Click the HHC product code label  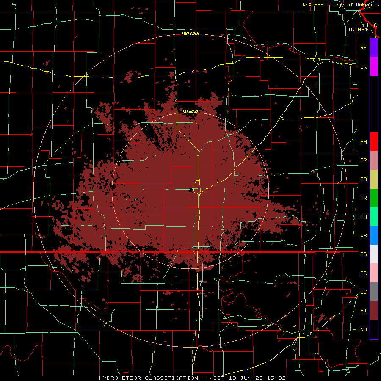point(372,25)
